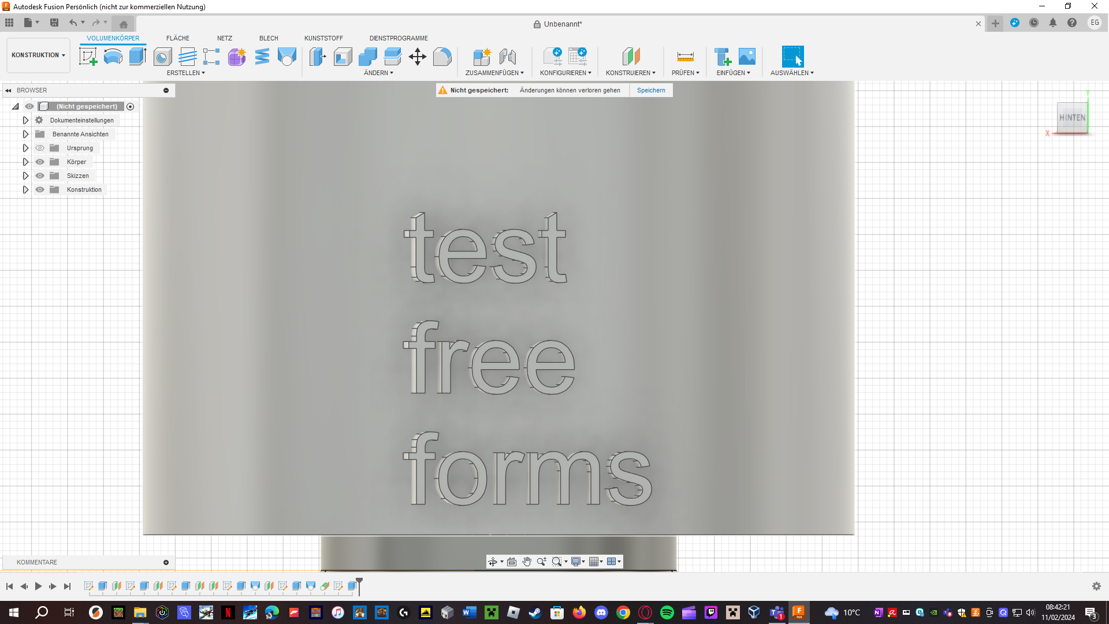Click HINTEN on the ViewCube

click(x=1072, y=118)
